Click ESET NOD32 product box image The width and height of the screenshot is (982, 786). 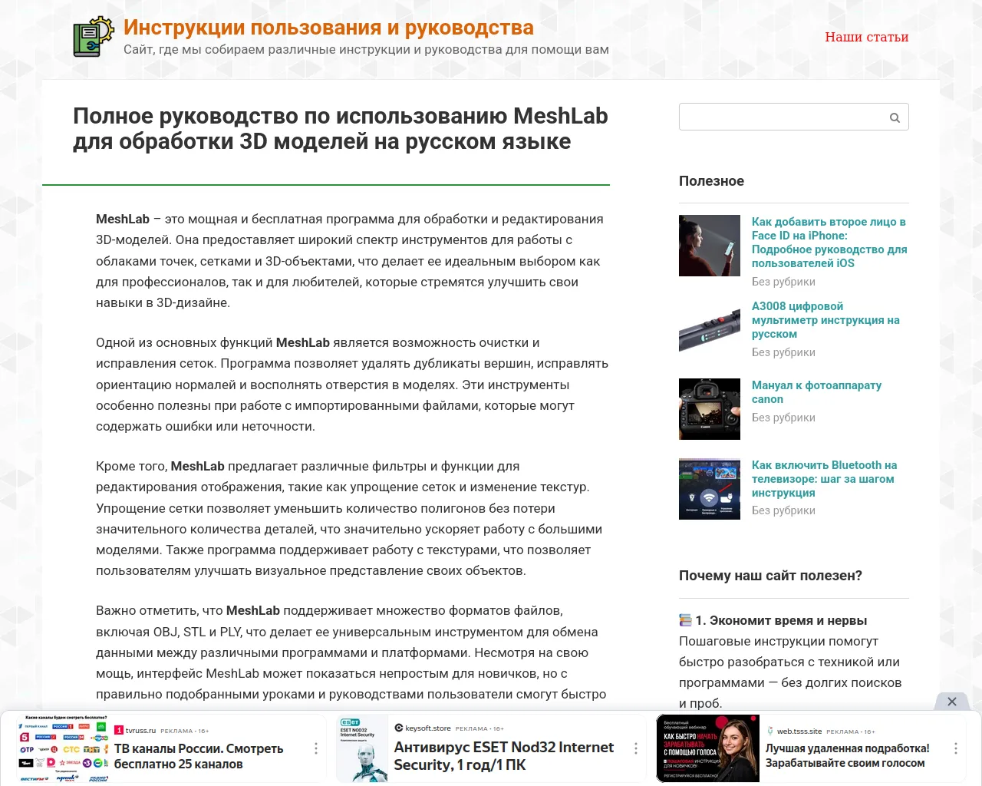pos(363,748)
